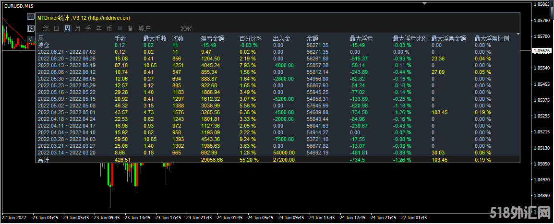
Task: Select the M tab
Action: [x=120, y=29]
